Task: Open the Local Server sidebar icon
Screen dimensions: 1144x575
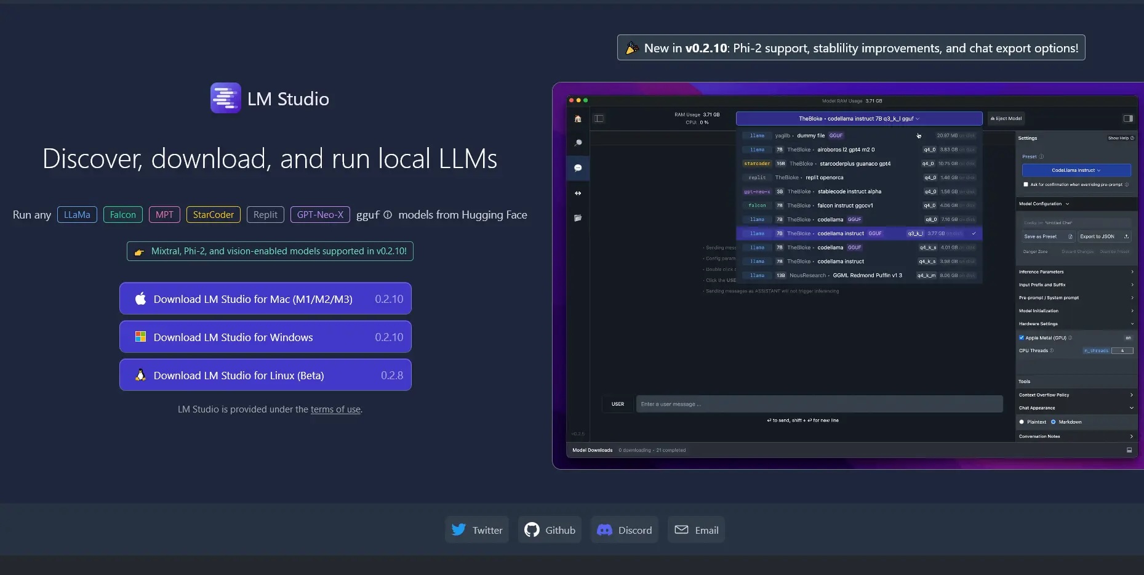Action: point(578,193)
